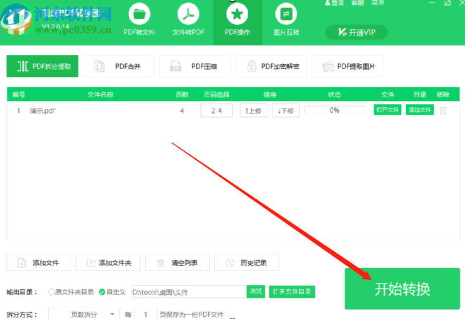Open the 文件转PDF section icon
Viewport: 465px width, 319px height.
pyautogui.click(x=188, y=14)
